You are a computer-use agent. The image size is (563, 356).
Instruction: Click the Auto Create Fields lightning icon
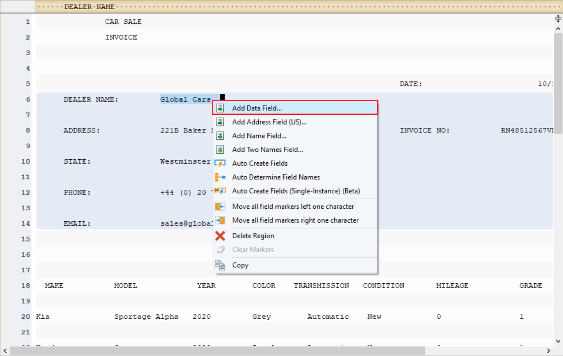(220, 163)
